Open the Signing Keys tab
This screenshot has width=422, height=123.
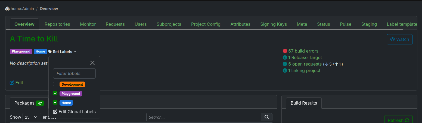point(274,24)
